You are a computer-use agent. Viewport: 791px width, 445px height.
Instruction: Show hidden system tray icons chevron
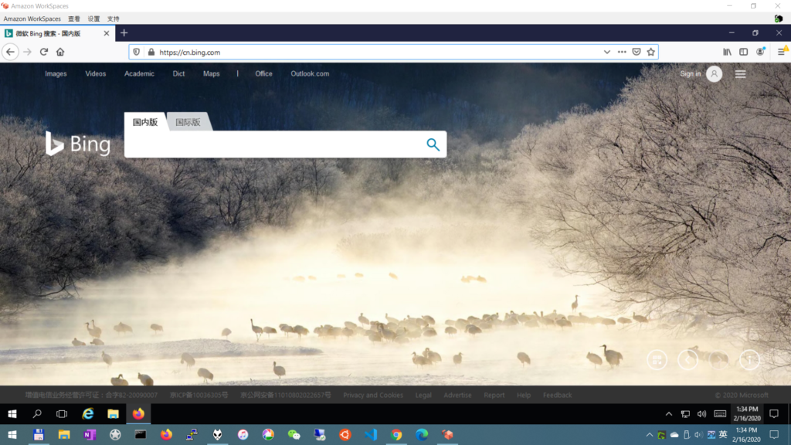(669, 414)
